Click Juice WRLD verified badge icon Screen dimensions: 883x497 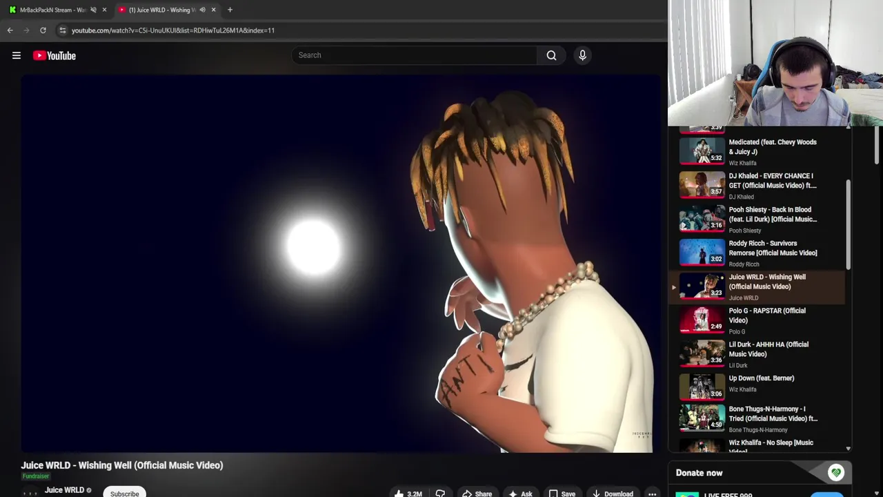[89, 490]
